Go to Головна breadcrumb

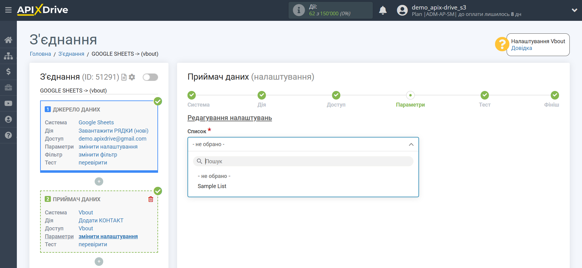click(x=40, y=54)
